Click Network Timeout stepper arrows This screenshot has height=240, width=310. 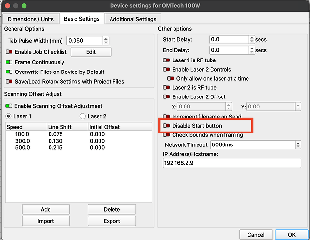click(298, 144)
